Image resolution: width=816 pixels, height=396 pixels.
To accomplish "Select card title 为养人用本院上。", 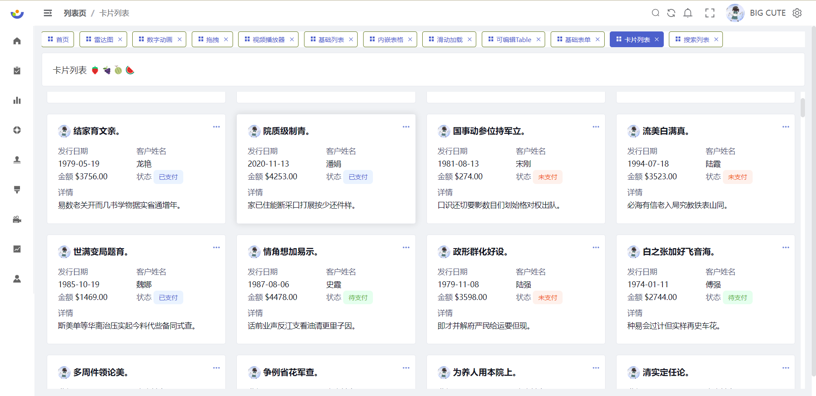I will click(485, 372).
